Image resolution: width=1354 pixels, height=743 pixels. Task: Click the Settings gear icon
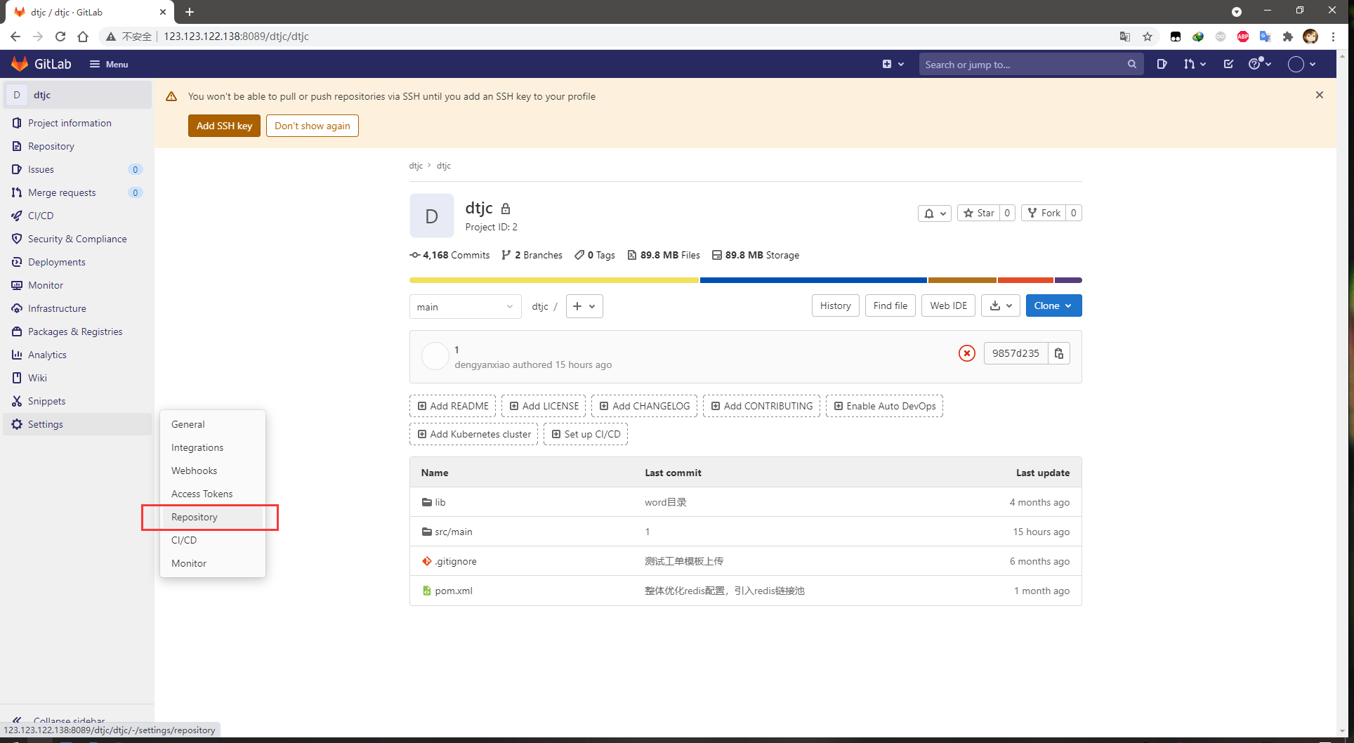(x=17, y=424)
